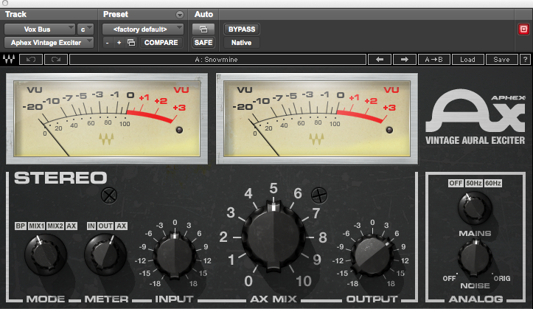
Task: Set meter to AX
Action: tap(122, 226)
